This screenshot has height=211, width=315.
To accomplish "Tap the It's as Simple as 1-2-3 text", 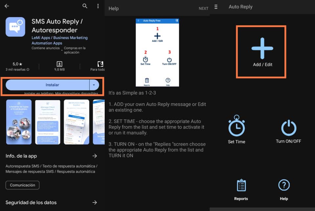I will coord(132,93).
